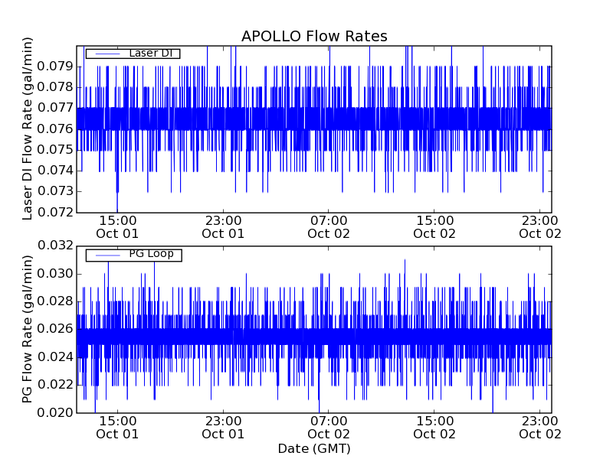Click '15:00 Oct 02' under the Laser DI plot
Image resolution: width=613 pixels, height=459 pixels.
pyautogui.click(x=434, y=227)
